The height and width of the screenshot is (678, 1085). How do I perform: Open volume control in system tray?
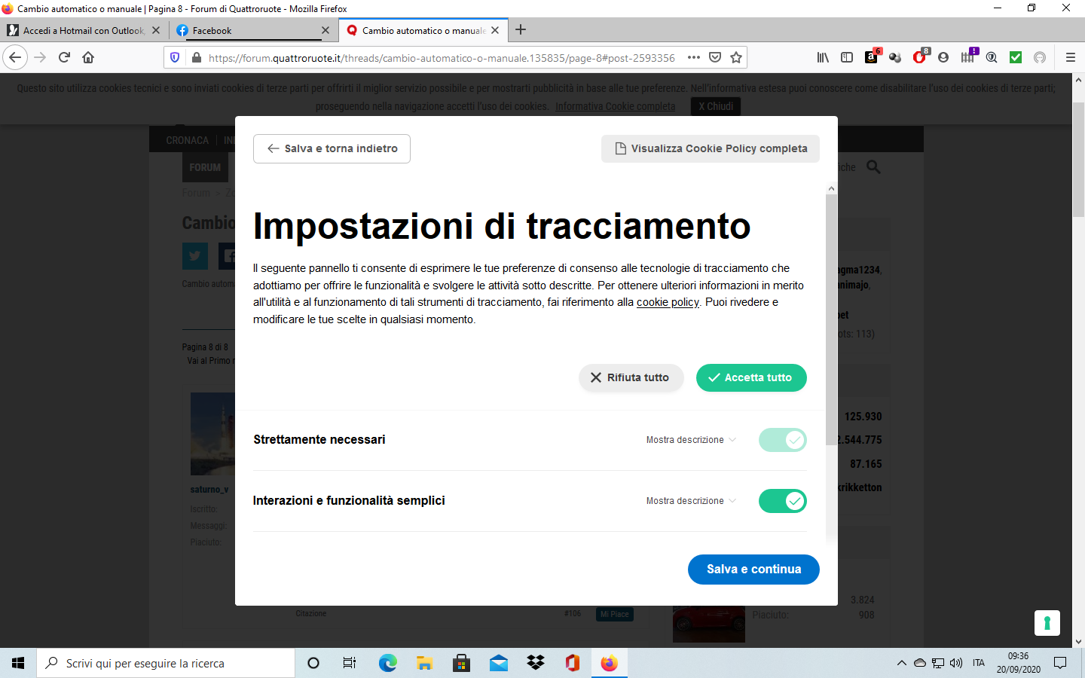956,663
